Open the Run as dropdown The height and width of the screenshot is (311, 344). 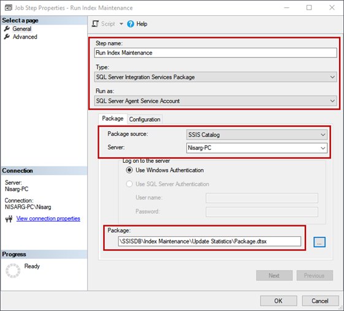coord(215,101)
